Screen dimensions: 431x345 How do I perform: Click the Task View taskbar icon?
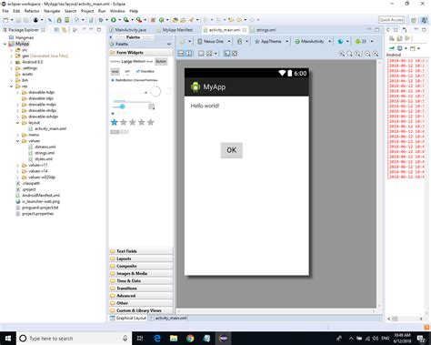click(140, 338)
